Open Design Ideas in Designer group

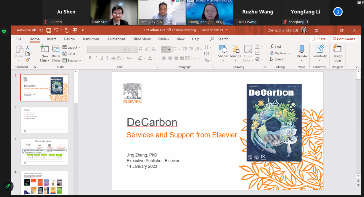coord(337,54)
